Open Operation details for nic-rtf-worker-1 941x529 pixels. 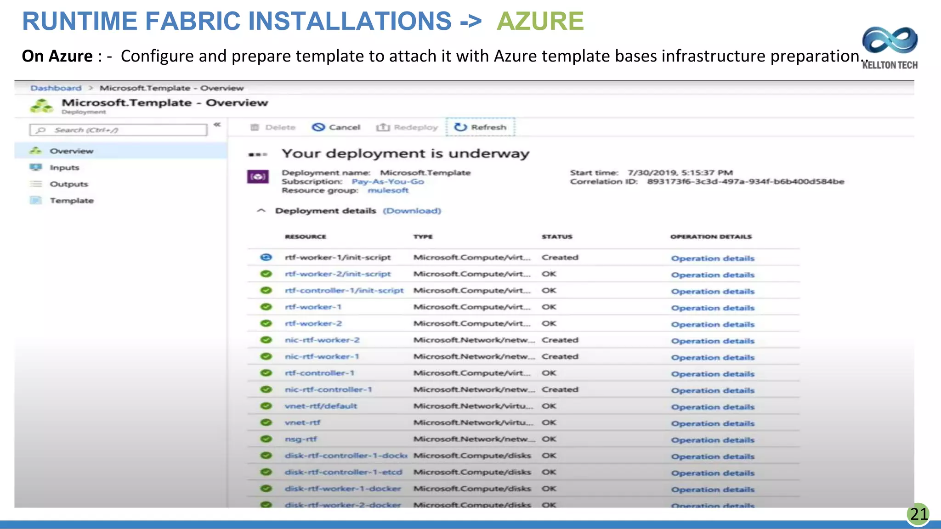click(713, 357)
